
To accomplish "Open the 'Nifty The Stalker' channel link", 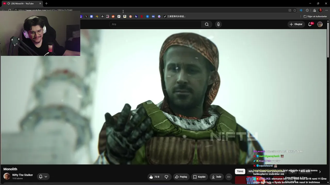I will tap(22, 175).
